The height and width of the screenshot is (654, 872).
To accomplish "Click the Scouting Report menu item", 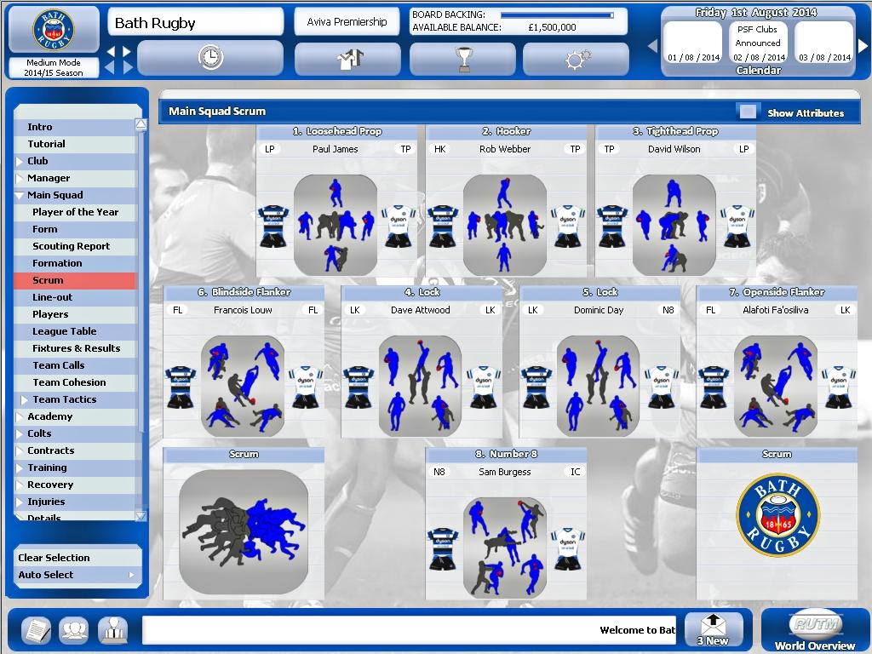I will click(x=75, y=246).
